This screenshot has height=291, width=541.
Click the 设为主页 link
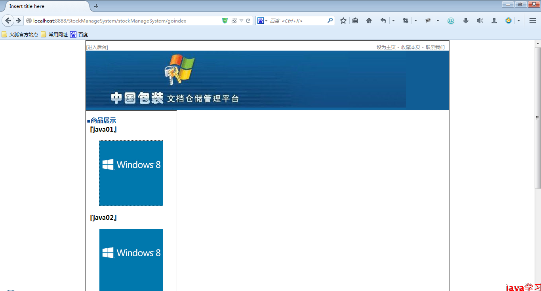[x=386, y=47]
